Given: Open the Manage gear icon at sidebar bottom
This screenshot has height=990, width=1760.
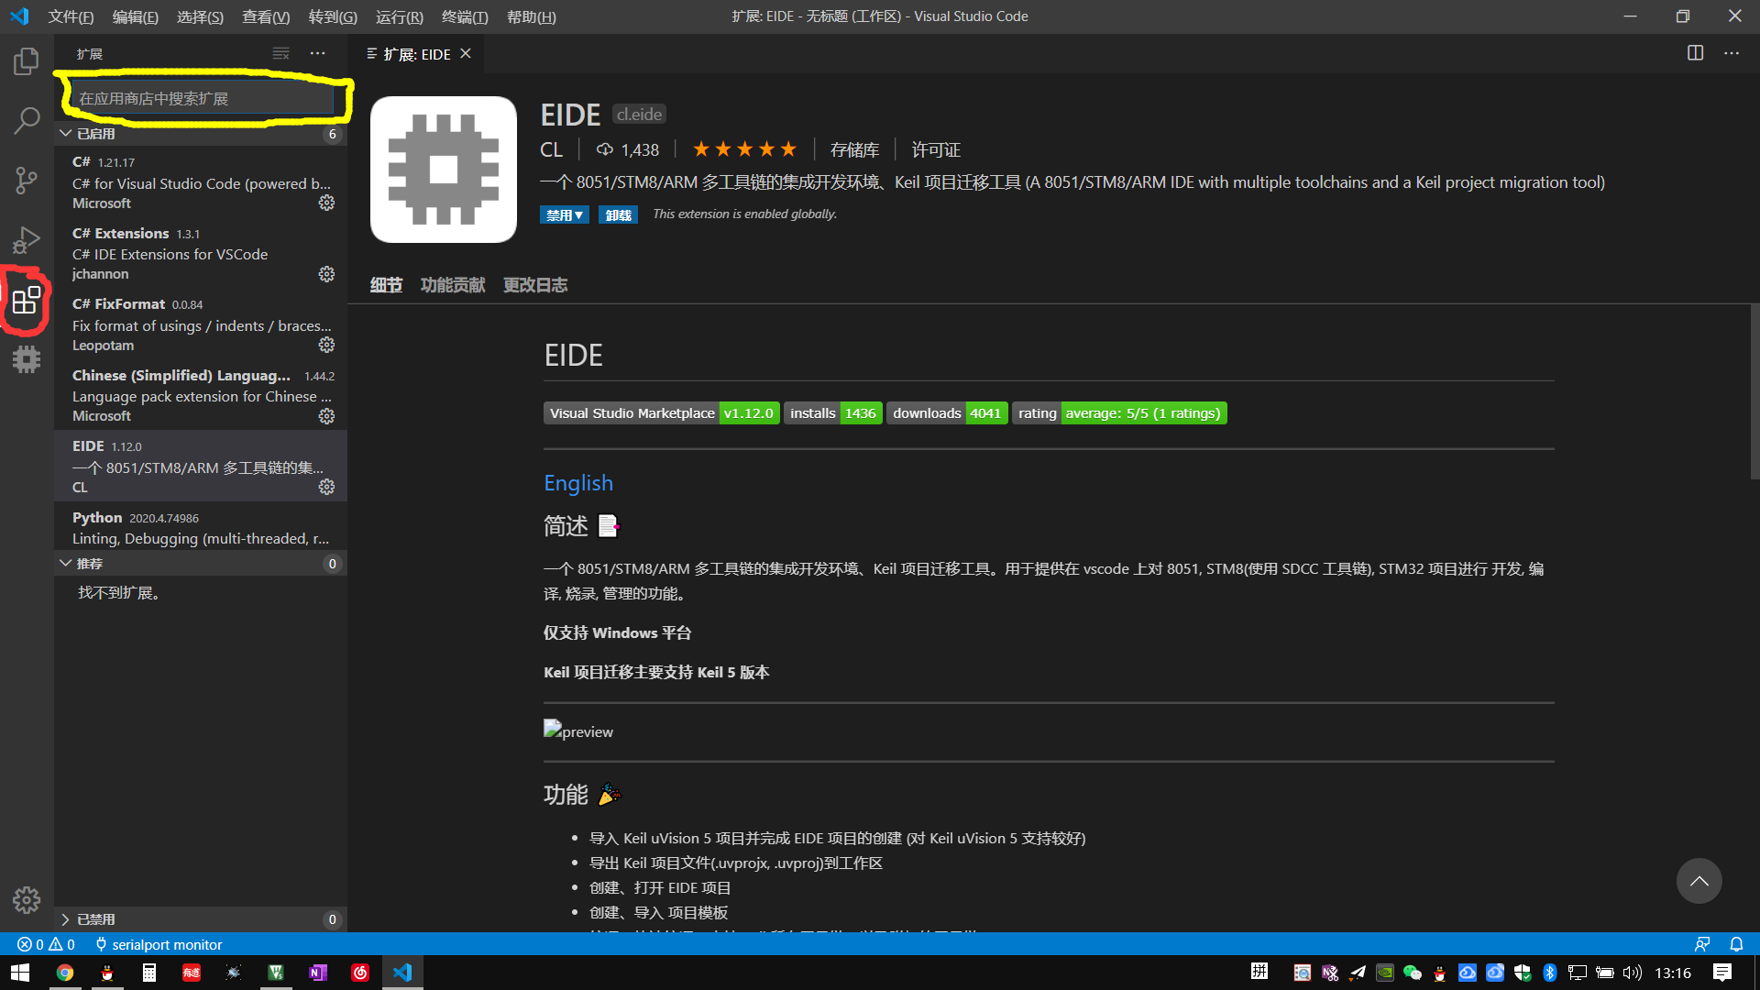Looking at the screenshot, I should [x=26, y=900].
